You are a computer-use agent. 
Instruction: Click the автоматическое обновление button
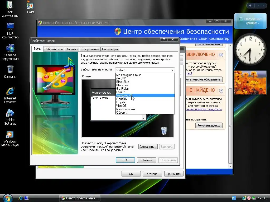pos(204,79)
